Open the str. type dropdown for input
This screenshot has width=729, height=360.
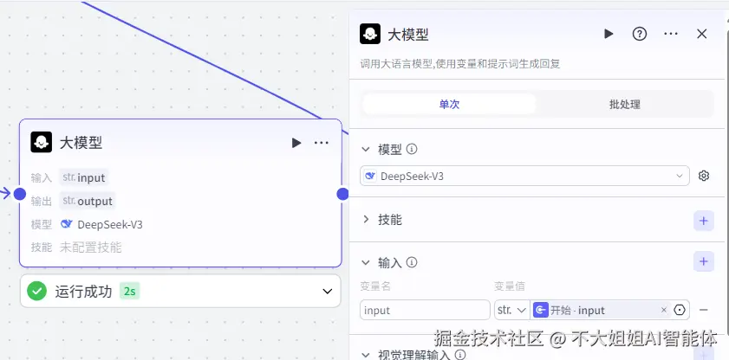click(x=512, y=310)
